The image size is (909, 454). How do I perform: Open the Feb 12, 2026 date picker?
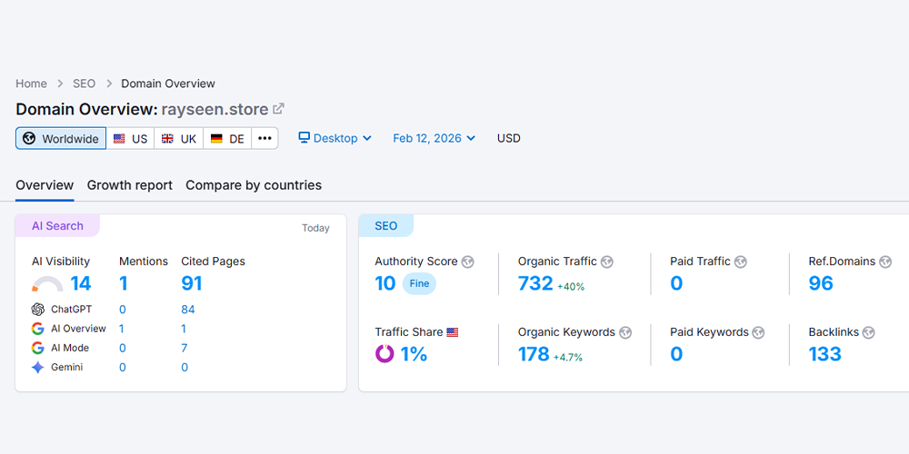434,139
